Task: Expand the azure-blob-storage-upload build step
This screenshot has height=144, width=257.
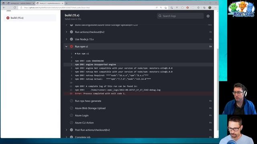Action: coord(66,25)
